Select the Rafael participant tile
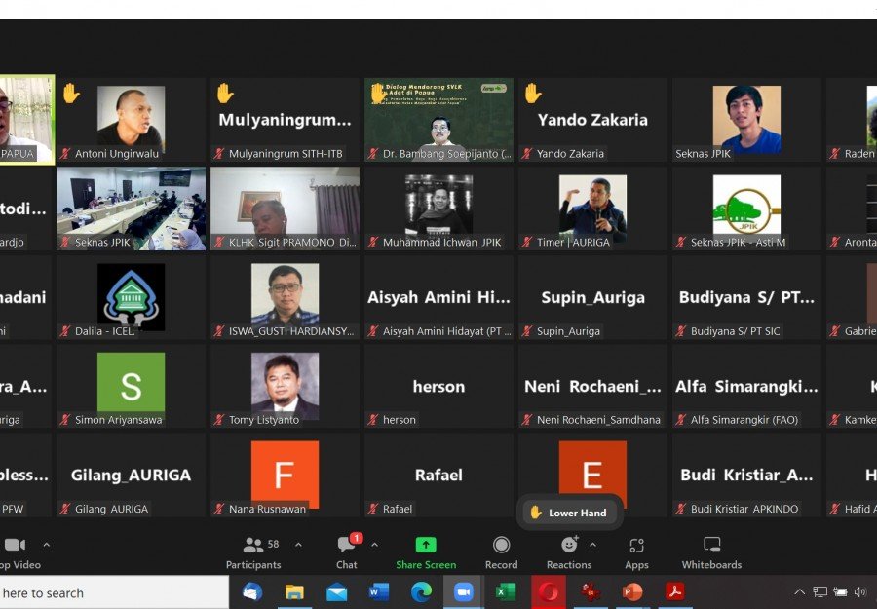 click(438, 476)
